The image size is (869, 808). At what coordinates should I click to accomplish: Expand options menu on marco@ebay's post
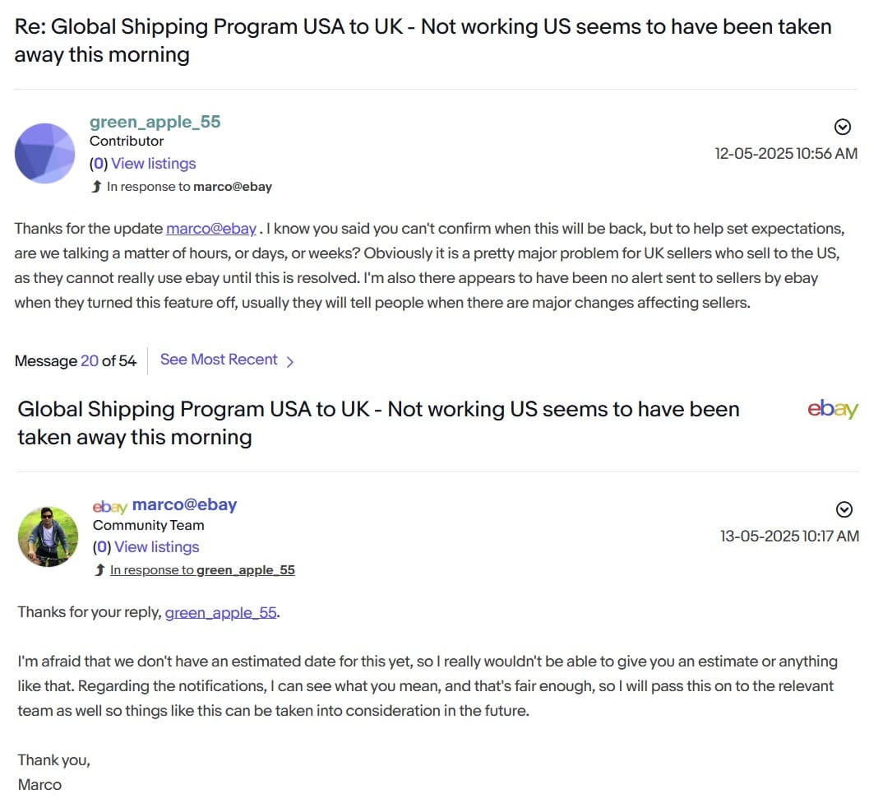pyautogui.click(x=844, y=508)
